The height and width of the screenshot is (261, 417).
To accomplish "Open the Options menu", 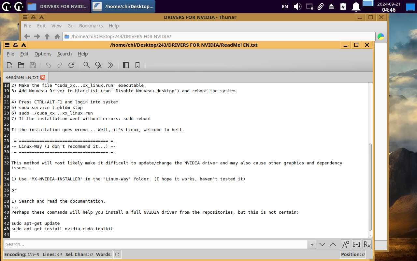I will click(x=43, y=54).
